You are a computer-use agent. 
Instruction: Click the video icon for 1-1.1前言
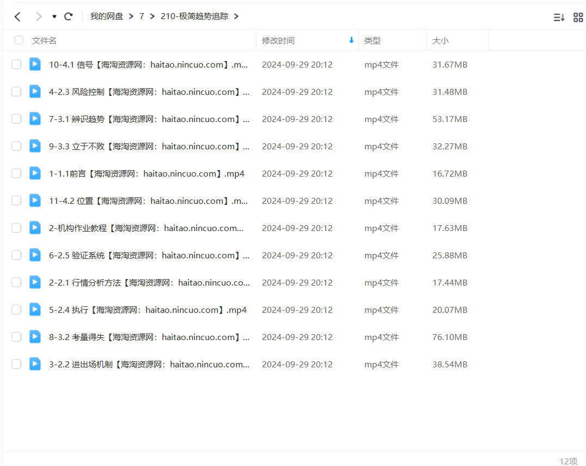(35, 173)
